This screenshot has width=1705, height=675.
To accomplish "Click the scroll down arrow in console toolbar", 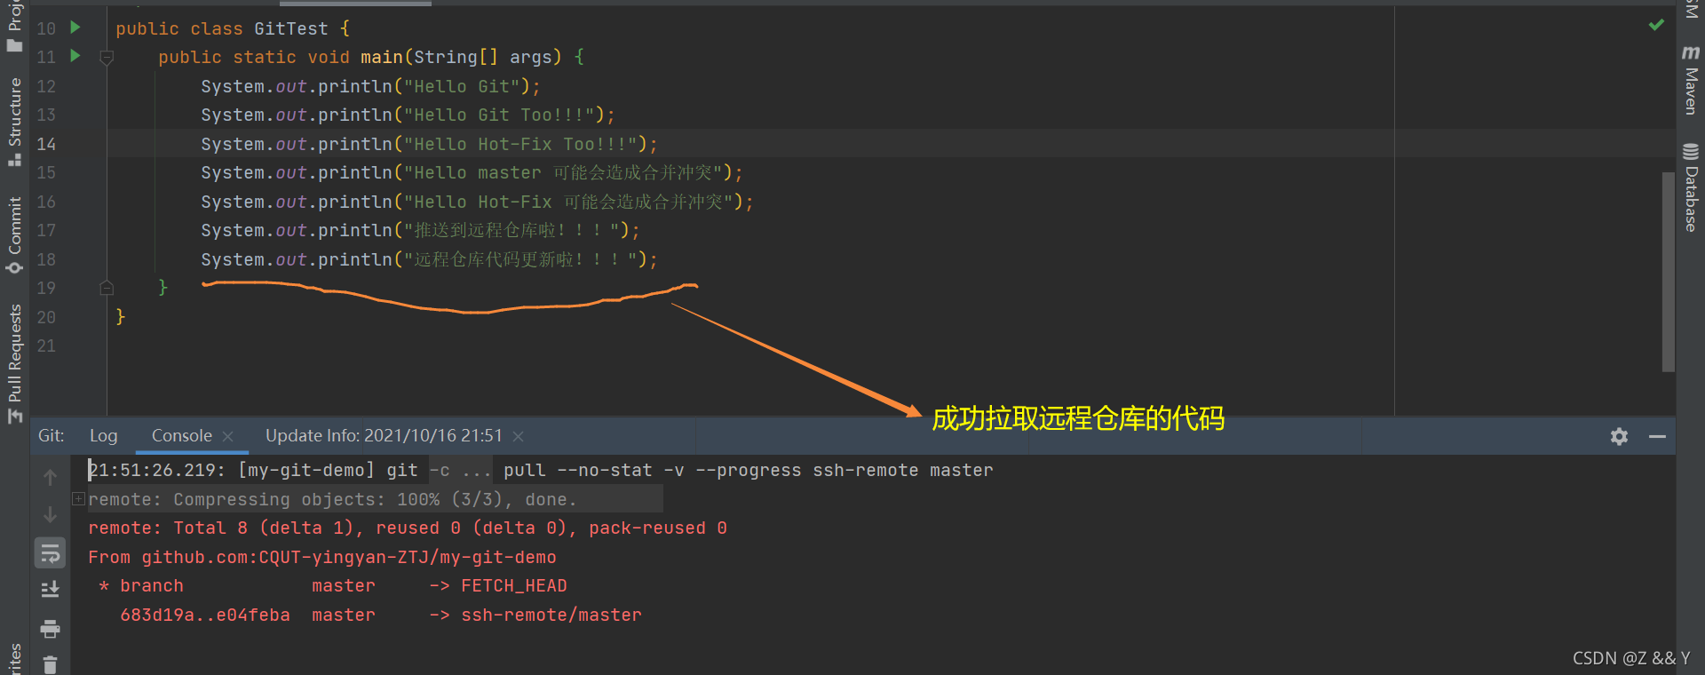I will point(51,515).
